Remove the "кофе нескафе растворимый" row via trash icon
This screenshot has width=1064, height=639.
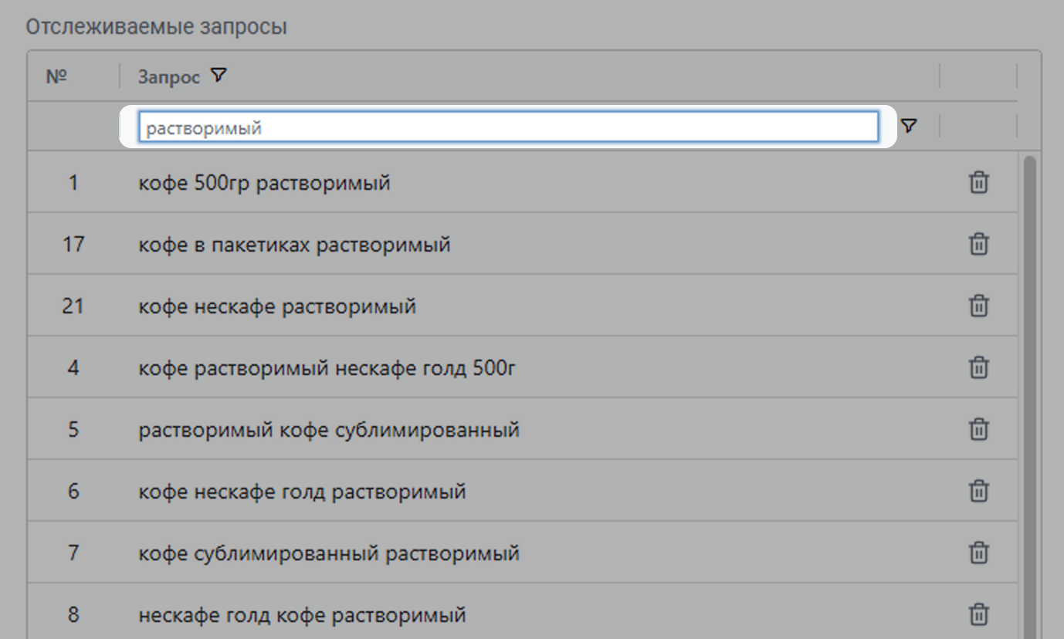tap(978, 306)
